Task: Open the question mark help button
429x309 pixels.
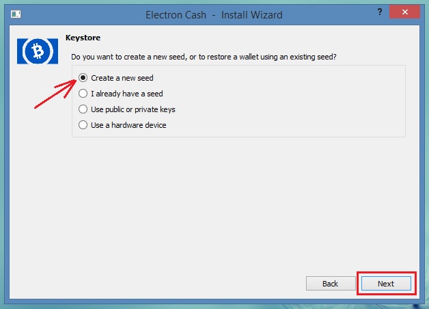Action: point(380,12)
